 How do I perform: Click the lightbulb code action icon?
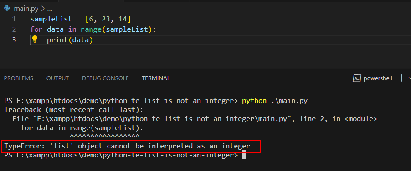pos(35,39)
